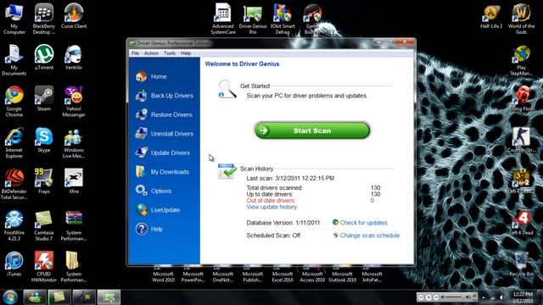Screen dimensions: 543x305
Task: Select the Yahoo! Messenger desktop icon
Action: coord(74,102)
